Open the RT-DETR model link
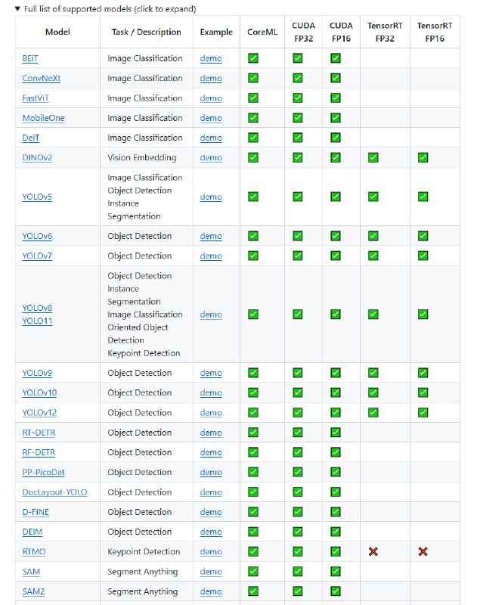Viewport: 477px width, 605px height. click(39, 433)
